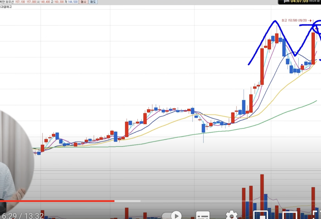The image size is (321, 219).
Task: Click the pm 04:07:05 clock
Action: point(296,1)
